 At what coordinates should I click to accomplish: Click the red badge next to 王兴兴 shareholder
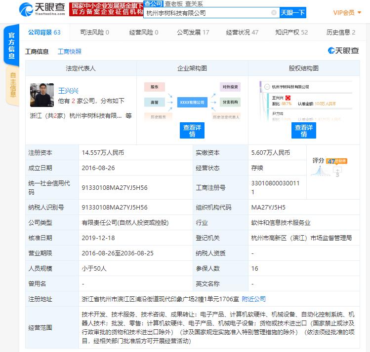pos(288,98)
